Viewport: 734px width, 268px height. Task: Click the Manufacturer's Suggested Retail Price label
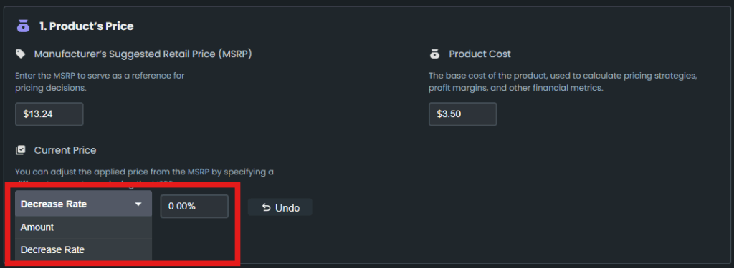143,54
